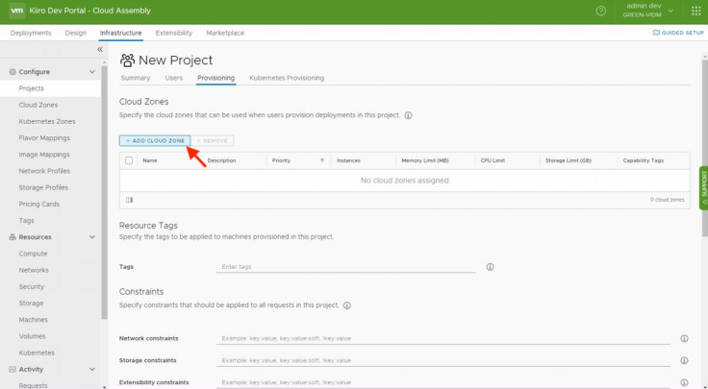Click info icon beside Constraints description
This screenshot has width=708, height=389.
pyautogui.click(x=346, y=305)
